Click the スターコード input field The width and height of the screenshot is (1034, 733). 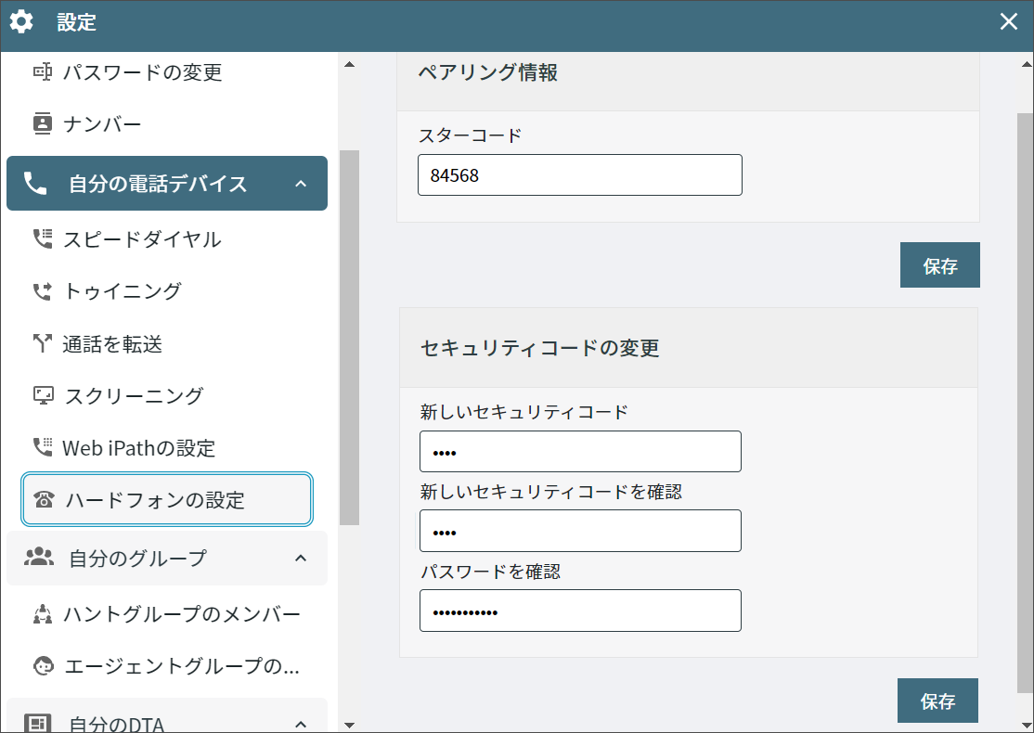(x=579, y=174)
